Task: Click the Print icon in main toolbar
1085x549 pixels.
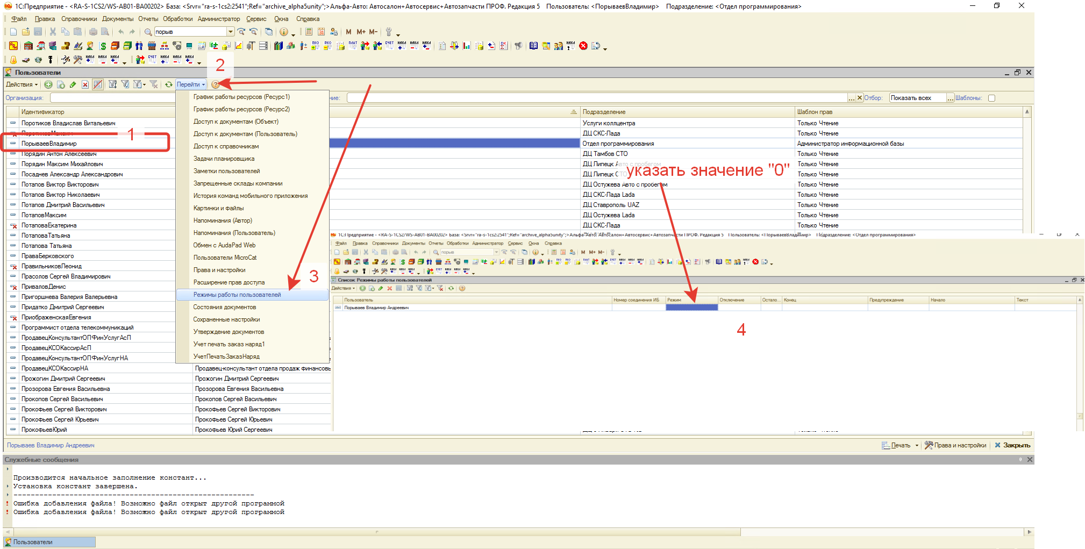Action: click(93, 32)
